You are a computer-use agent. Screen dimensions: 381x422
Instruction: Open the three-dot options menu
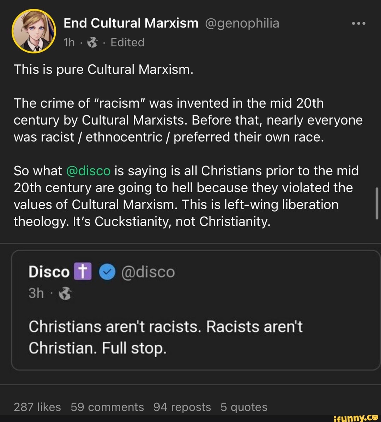[x=359, y=23]
